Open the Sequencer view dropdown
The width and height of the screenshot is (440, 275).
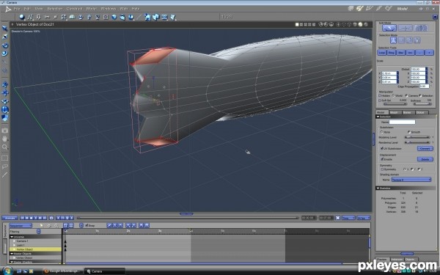21,225
